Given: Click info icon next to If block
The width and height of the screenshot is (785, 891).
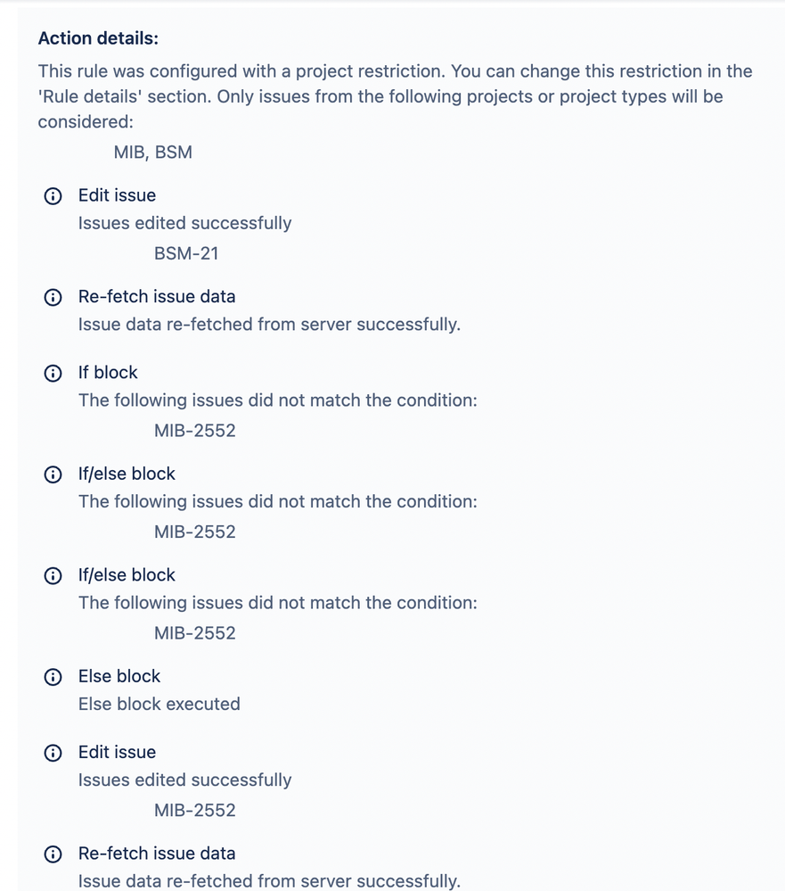Looking at the screenshot, I should pyautogui.click(x=53, y=374).
